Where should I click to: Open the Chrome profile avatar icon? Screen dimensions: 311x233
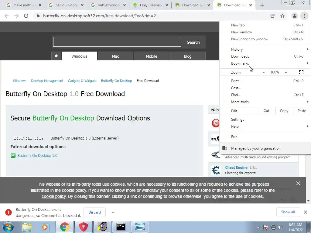[295, 16]
